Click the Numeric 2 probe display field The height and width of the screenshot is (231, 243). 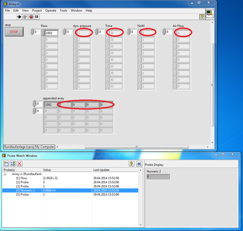[158, 176]
